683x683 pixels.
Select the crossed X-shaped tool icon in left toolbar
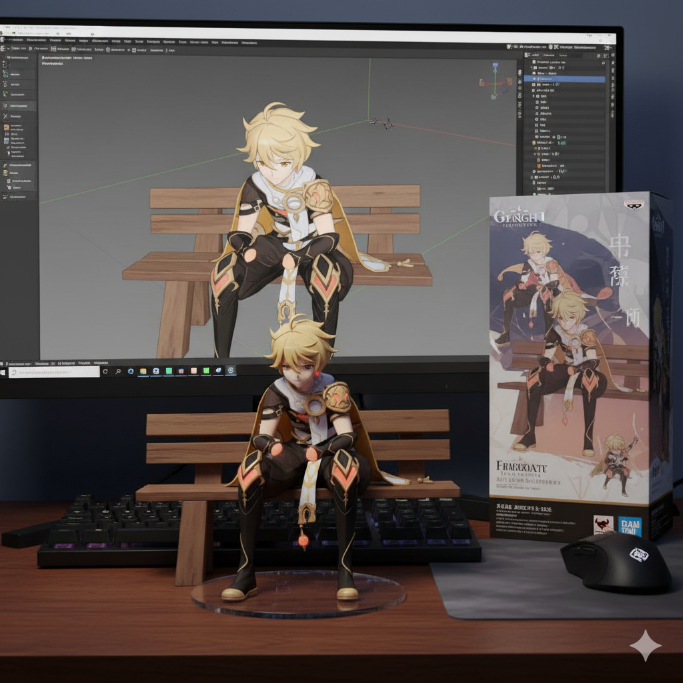(x=5, y=116)
